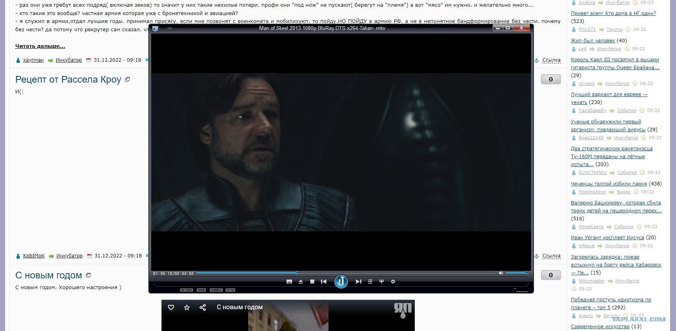Stop playback in the media player

pyautogui.click(x=312, y=282)
